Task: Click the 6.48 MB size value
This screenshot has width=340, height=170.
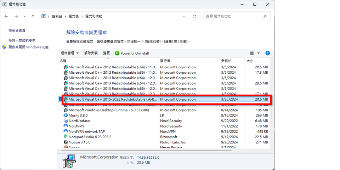Action: point(261,121)
